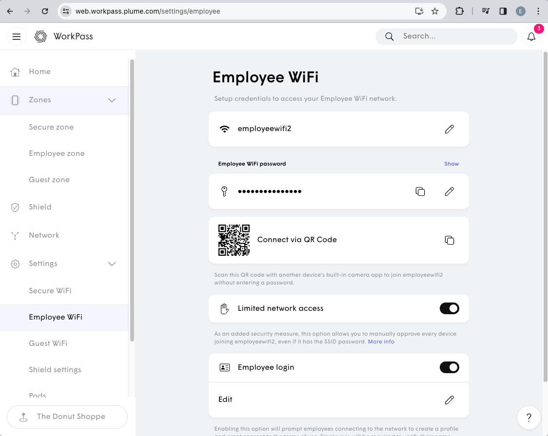Image resolution: width=548 pixels, height=436 pixels.
Task: Open More info link
Action: (381, 342)
